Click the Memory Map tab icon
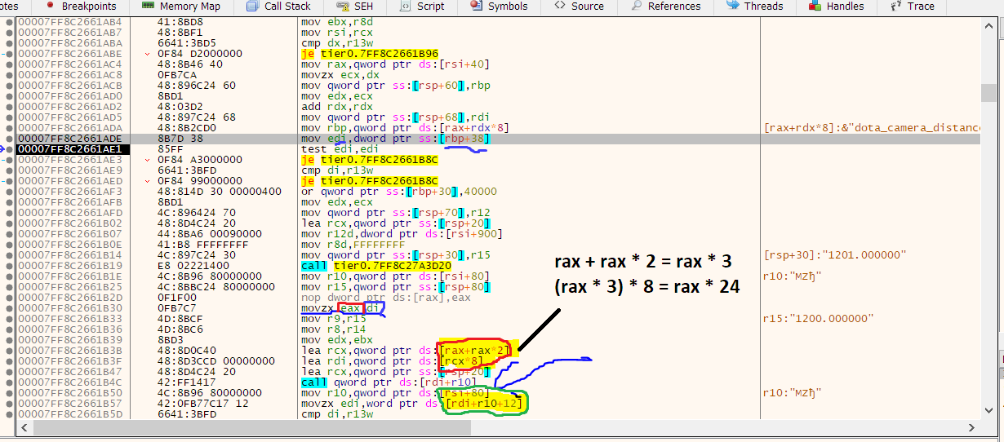 [x=148, y=5]
